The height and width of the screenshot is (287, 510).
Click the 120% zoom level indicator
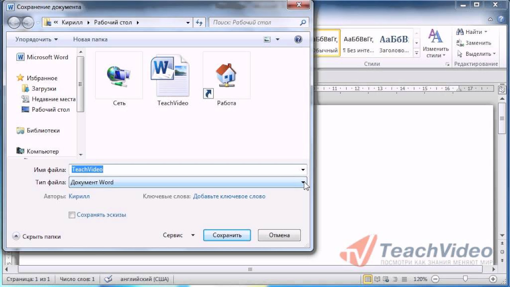point(421,279)
